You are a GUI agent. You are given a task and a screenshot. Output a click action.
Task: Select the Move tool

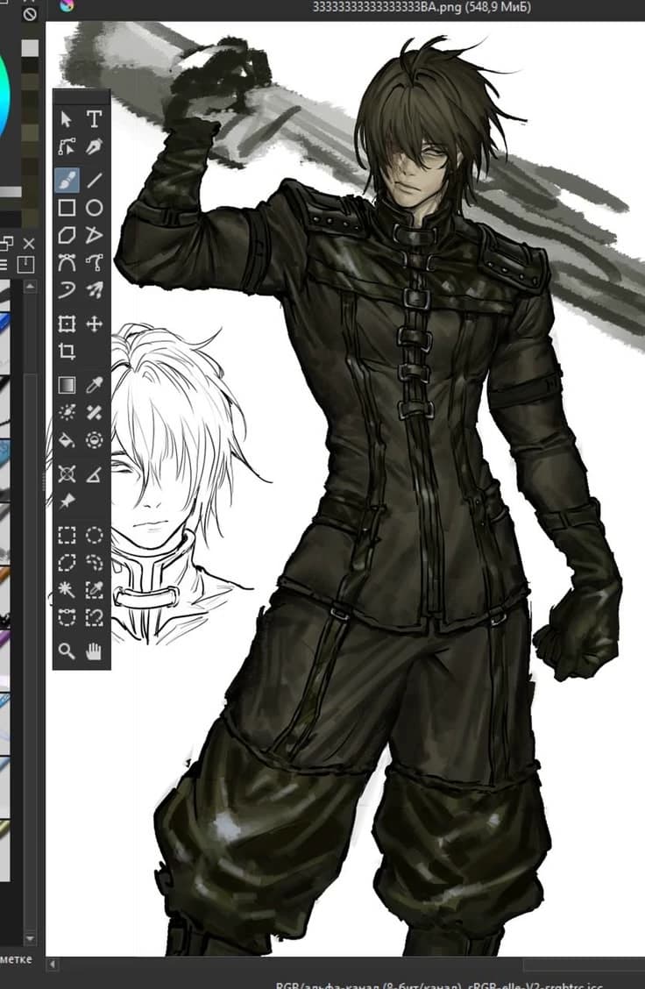coord(94,324)
